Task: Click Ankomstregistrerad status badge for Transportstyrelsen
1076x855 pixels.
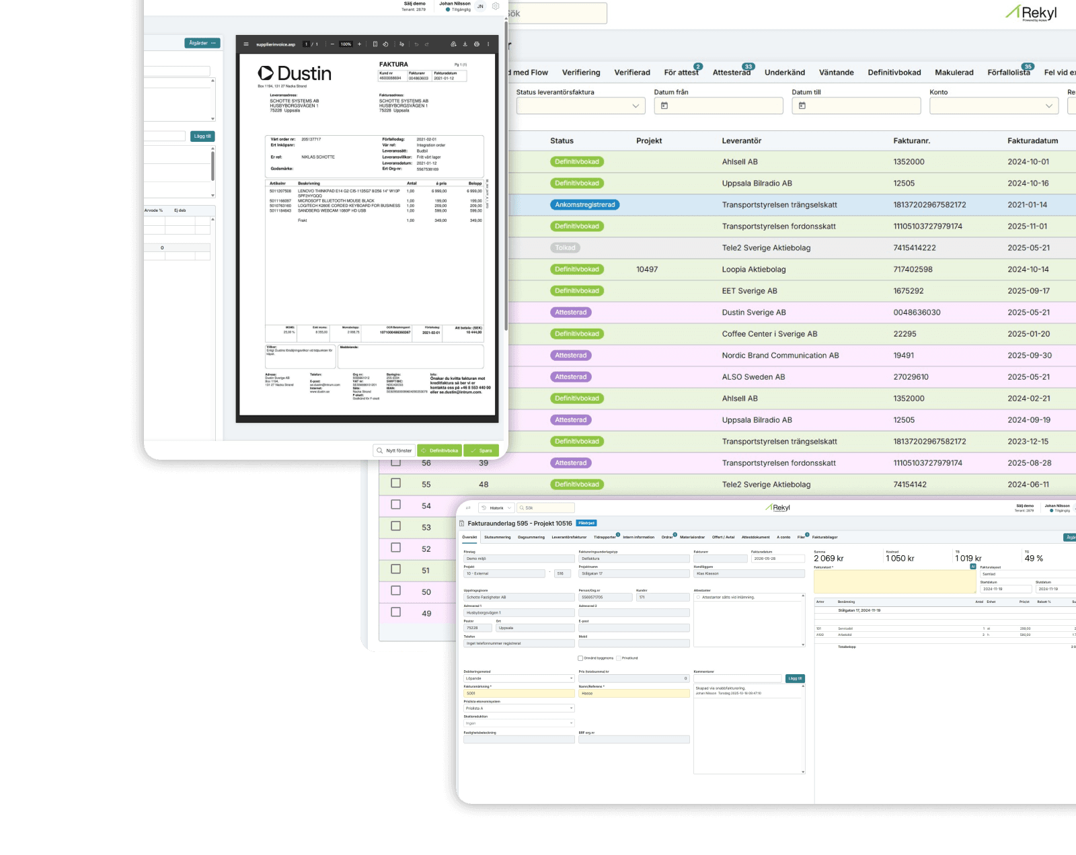Action: 585,205
